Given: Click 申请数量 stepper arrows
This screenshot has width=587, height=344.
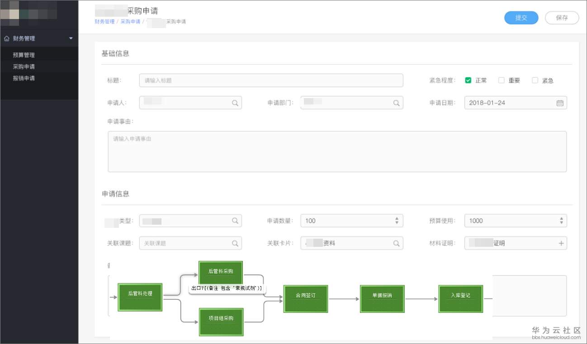Looking at the screenshot, I should (397, 221).
